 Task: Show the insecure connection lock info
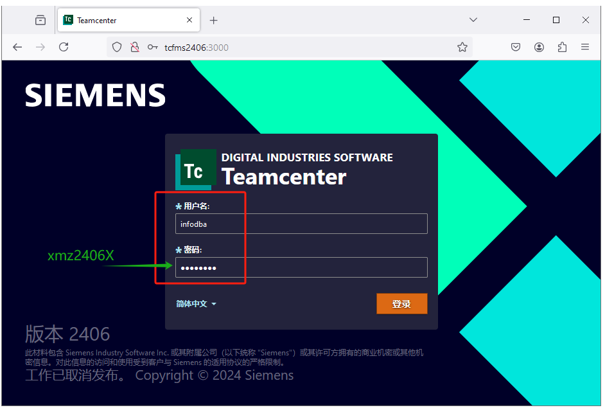135,47
